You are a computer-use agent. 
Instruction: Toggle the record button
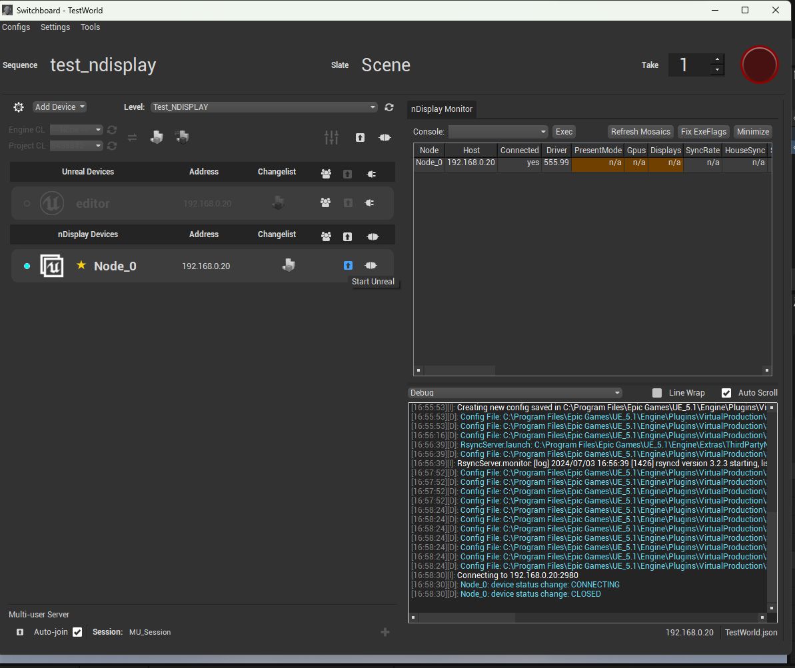[759, 65]
